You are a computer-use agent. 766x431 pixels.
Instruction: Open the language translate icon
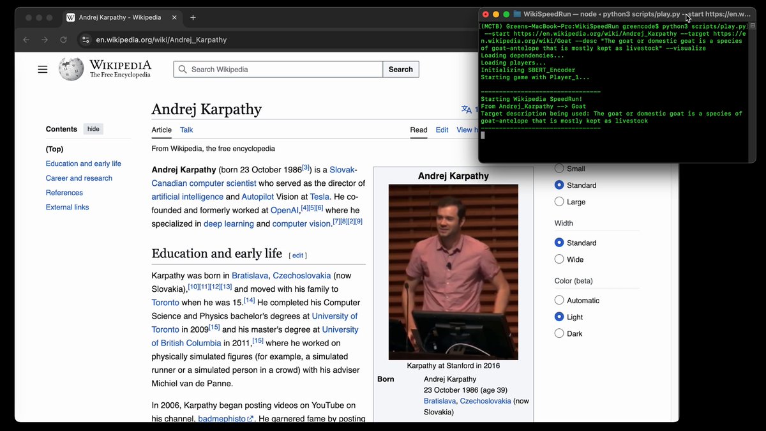tap(467, 109)
